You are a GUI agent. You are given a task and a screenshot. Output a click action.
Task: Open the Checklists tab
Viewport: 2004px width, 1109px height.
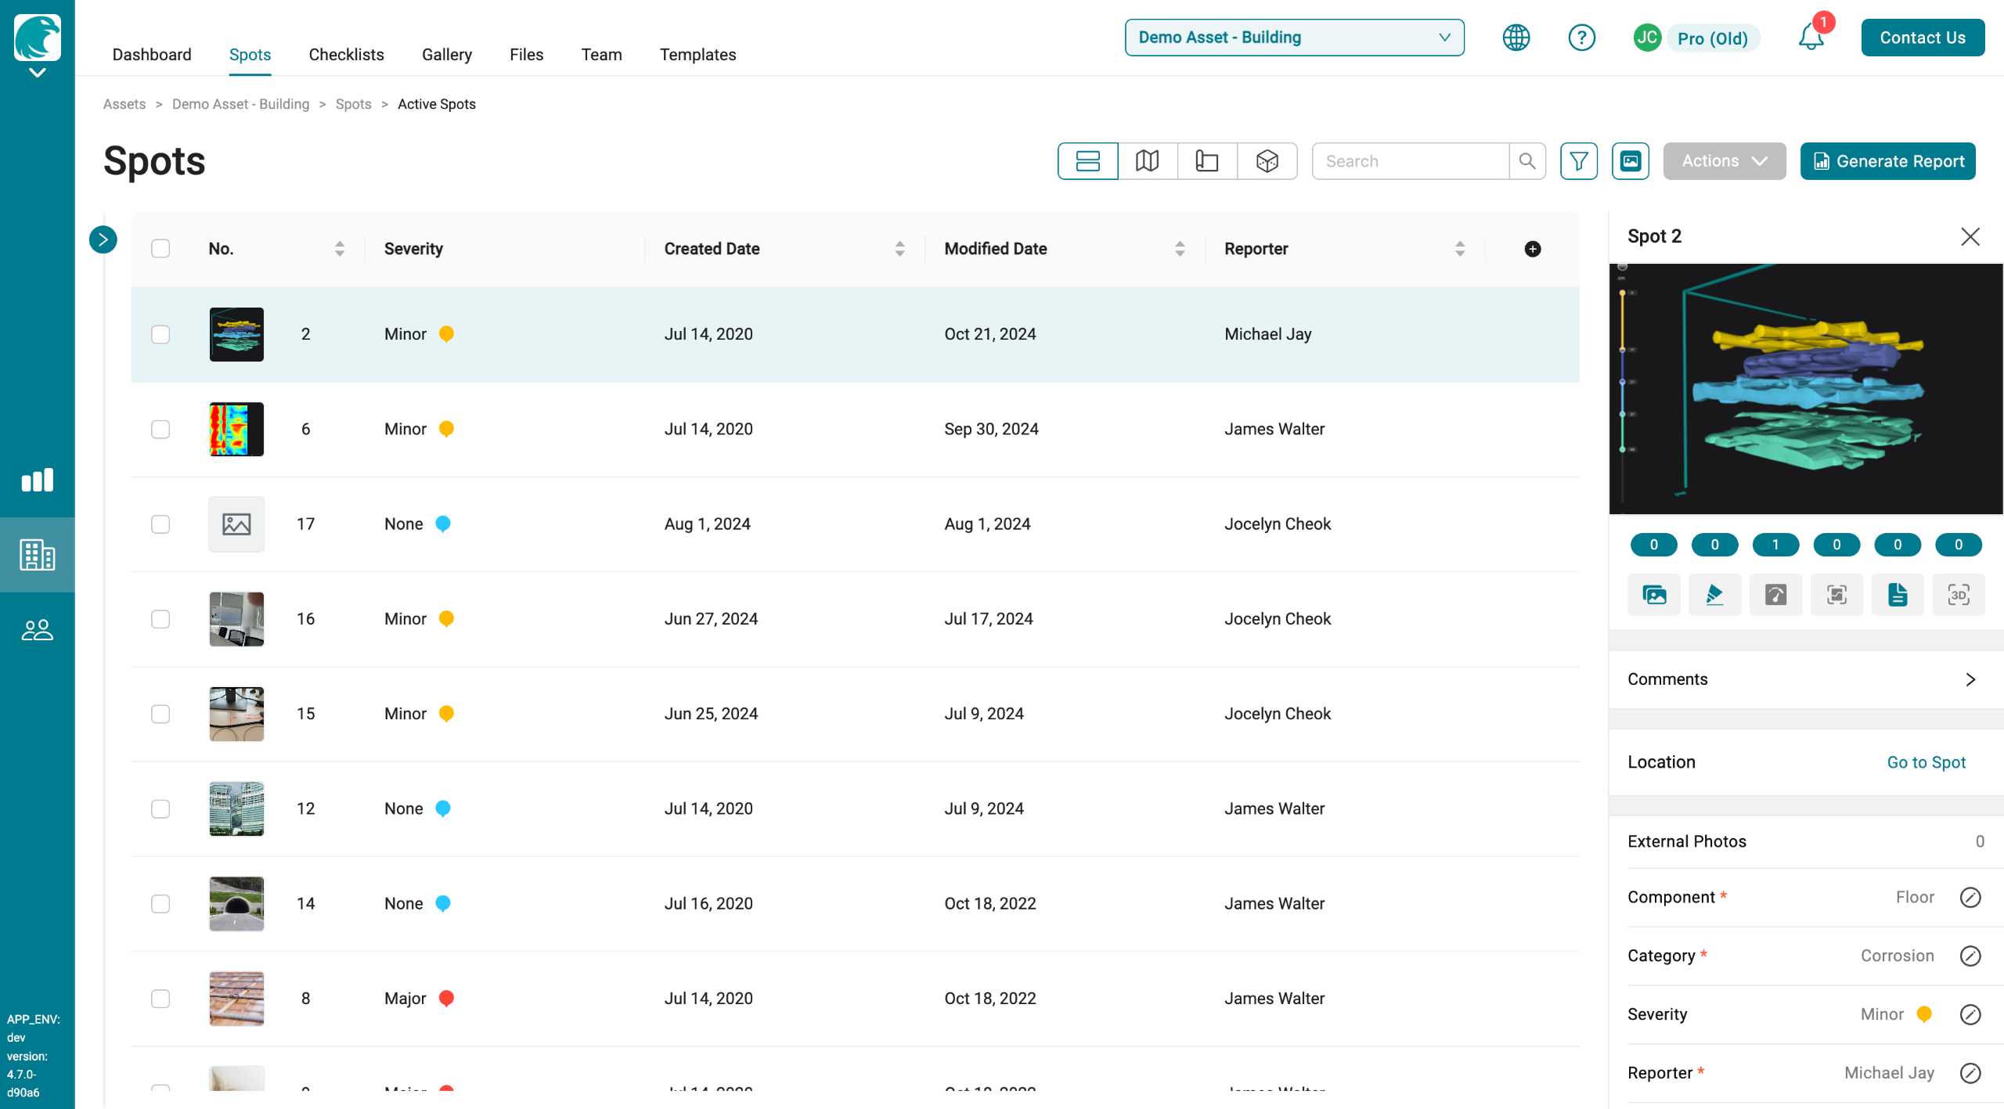coord(346,55)
